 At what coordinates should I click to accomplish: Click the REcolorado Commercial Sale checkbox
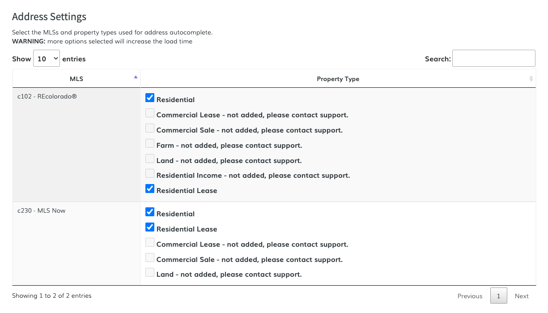[150, 129]
